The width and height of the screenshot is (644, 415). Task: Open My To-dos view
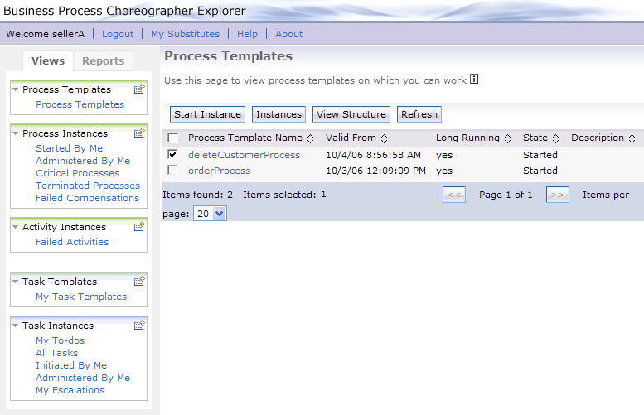[60, 340]
